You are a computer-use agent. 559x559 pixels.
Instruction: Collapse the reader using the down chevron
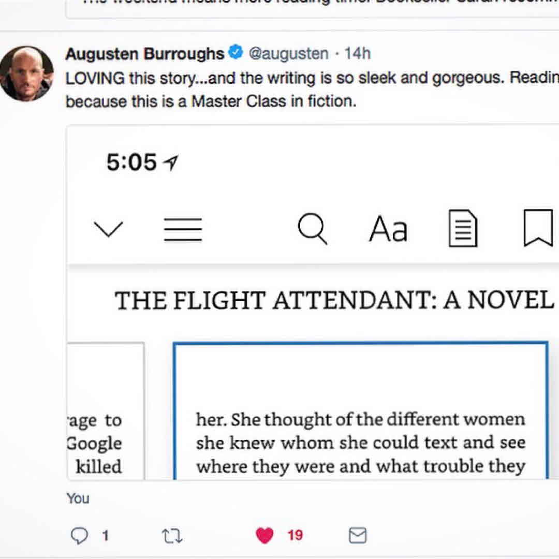pyautogui.click(x=108, y=228)
